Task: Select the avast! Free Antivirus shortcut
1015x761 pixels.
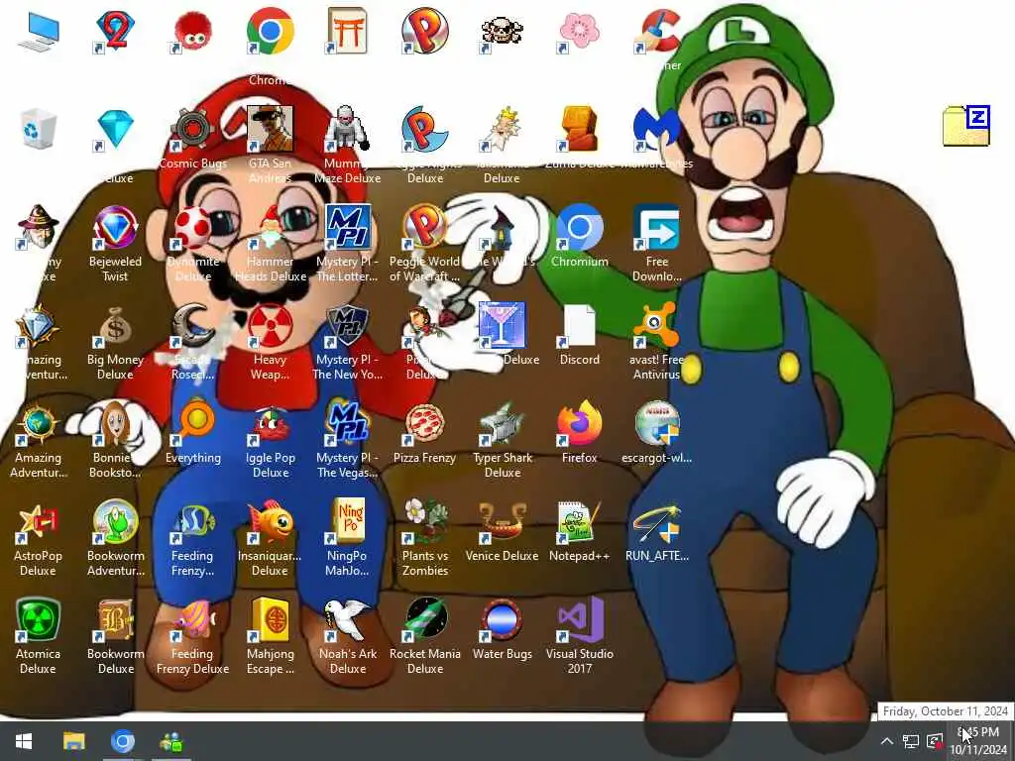Action: [x=656, y=326]
